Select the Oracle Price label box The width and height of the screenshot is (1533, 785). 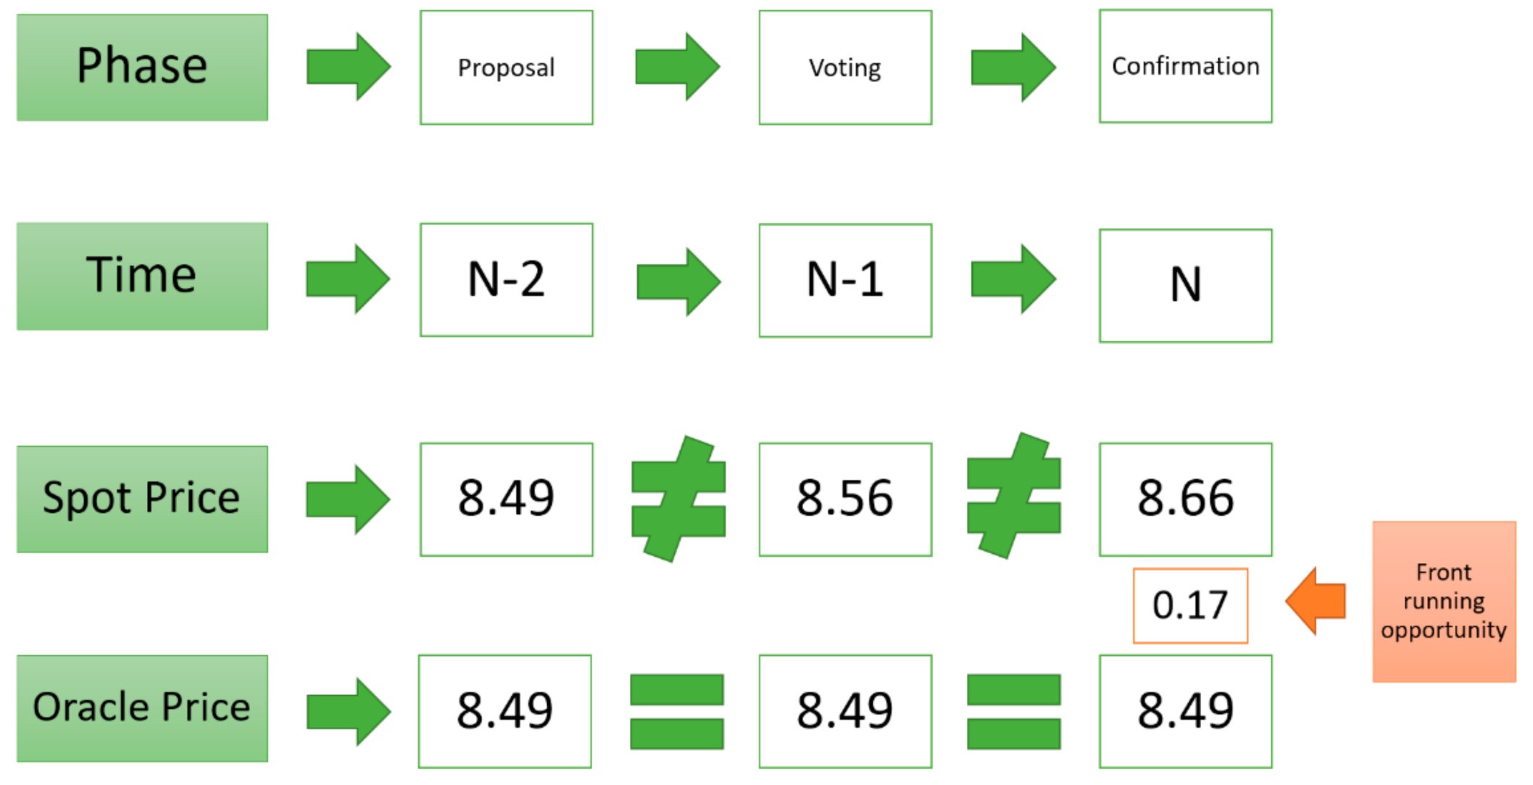(142, 708)
